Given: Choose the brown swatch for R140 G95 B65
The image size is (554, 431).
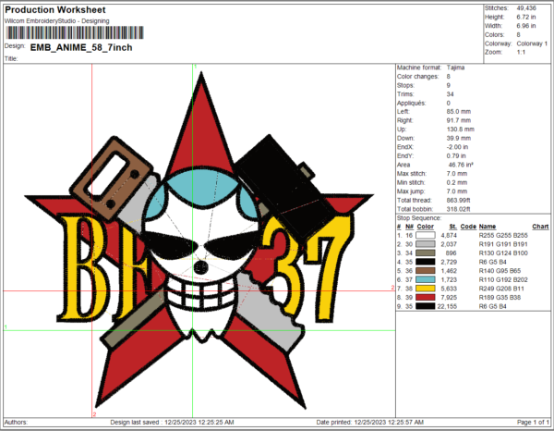Looking at the screenshot, I should (x=425, y=271).
